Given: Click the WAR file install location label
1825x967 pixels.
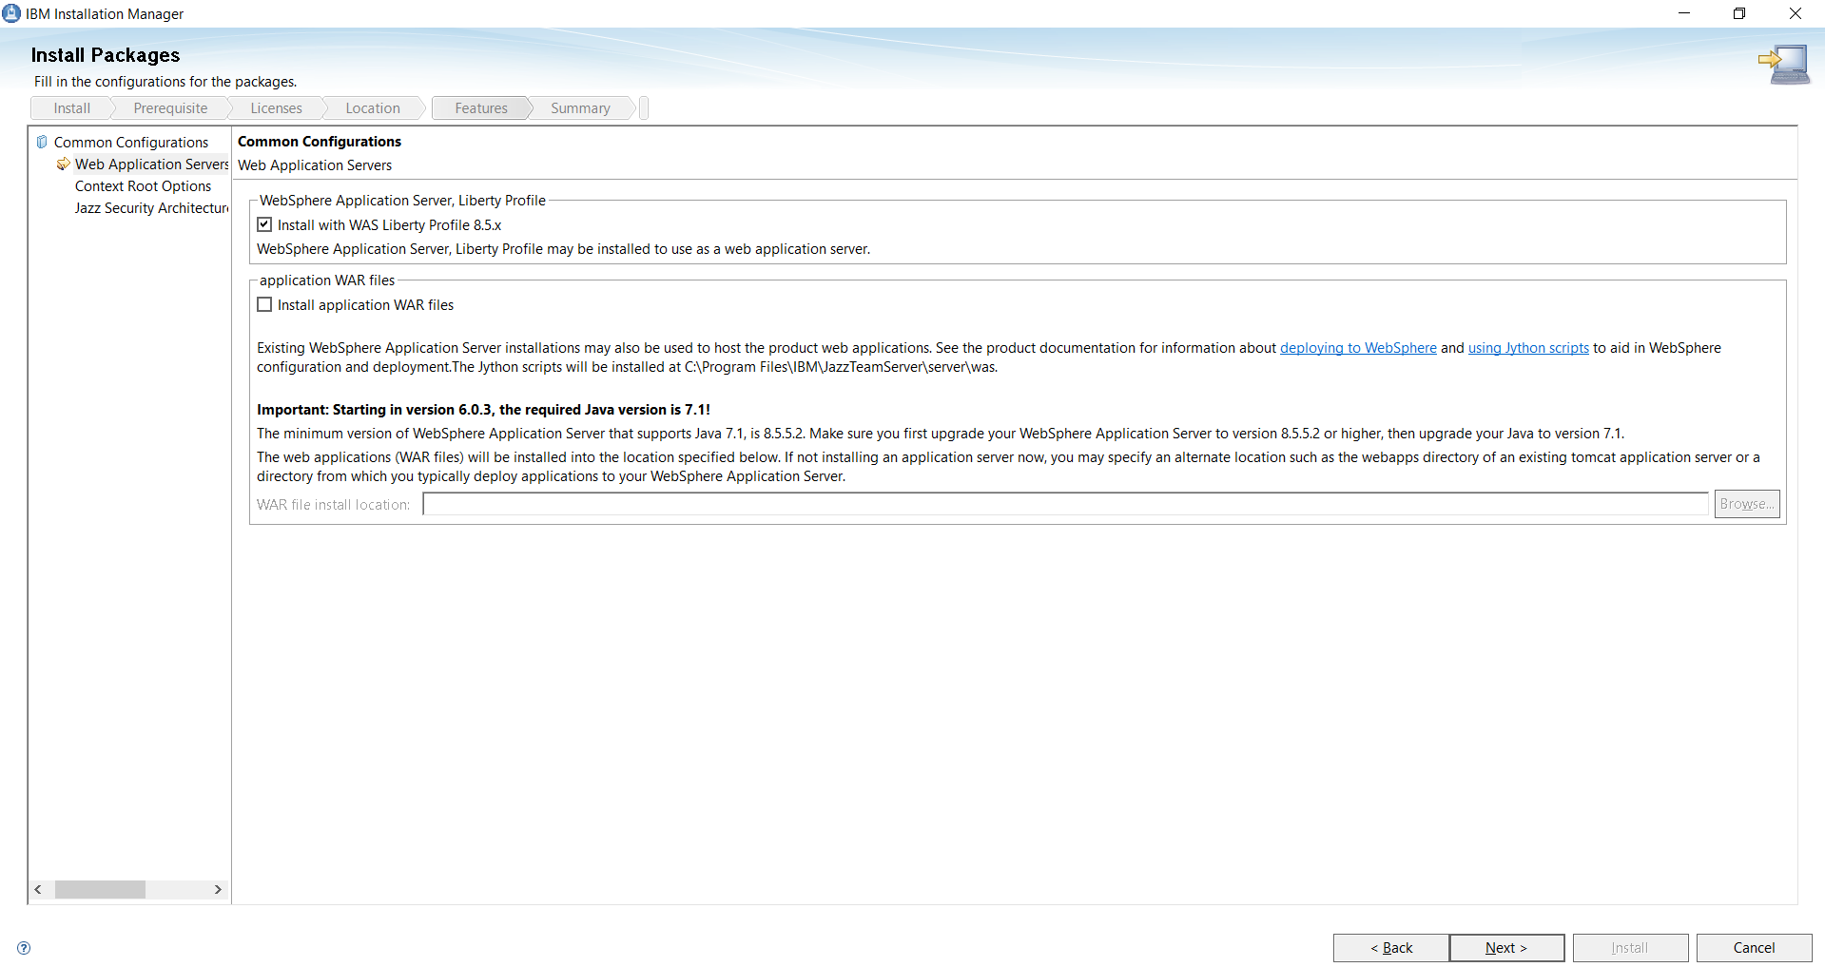Looking at the screenshot, I should [334, 505].
